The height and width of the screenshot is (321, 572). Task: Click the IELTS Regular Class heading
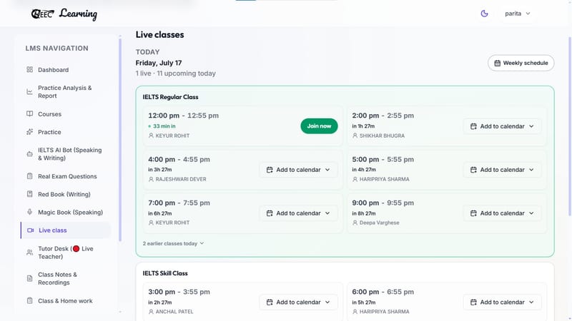170,97
